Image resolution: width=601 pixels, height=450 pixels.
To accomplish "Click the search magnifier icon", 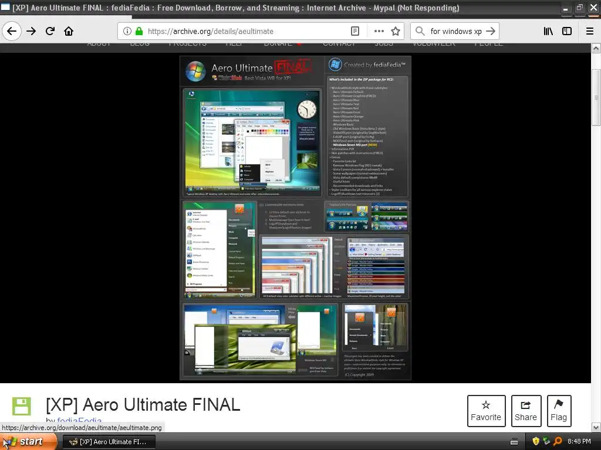I will [420, 31].
